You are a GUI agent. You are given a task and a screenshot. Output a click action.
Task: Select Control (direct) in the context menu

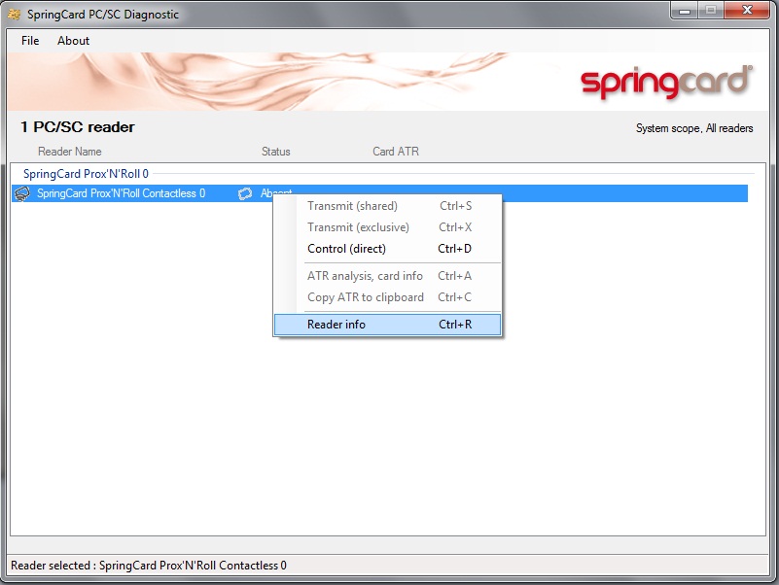tap(387, 249)
